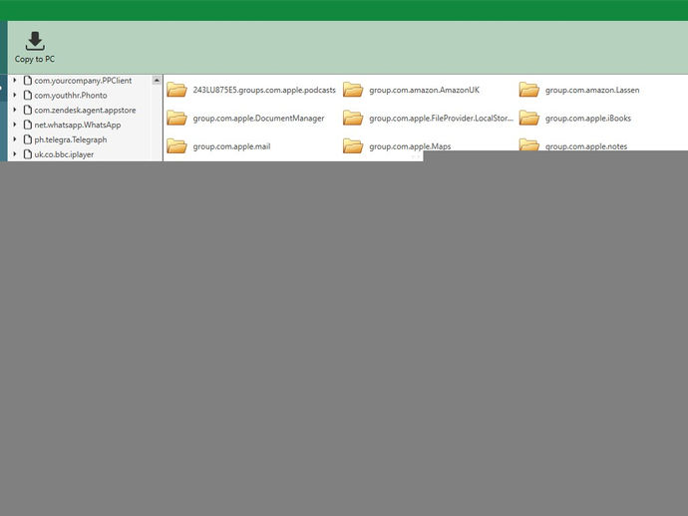Open the group.com.amazon.Lassen folder icon
688x516 pixels.
click(x=528, y=90)
